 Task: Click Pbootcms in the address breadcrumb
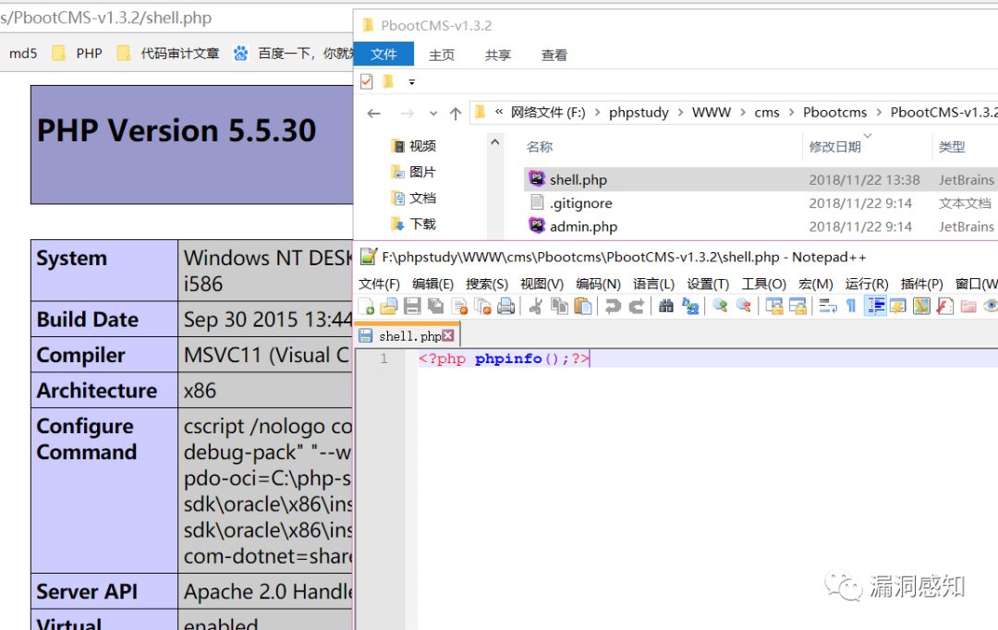[x=834, y=113]
